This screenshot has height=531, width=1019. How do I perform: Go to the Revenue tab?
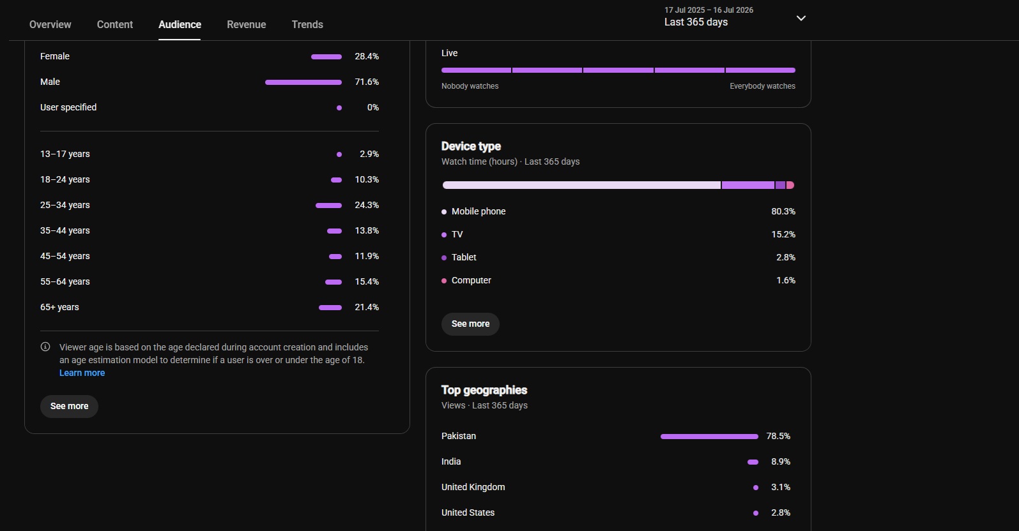point(247,24)
